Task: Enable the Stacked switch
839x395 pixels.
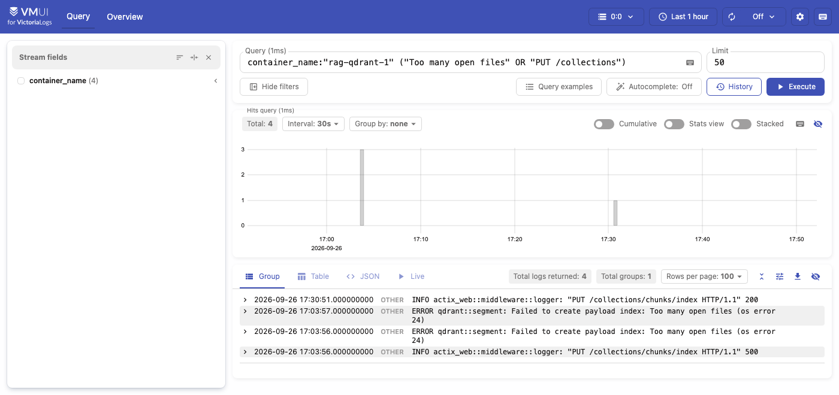Action: point(741,124)
